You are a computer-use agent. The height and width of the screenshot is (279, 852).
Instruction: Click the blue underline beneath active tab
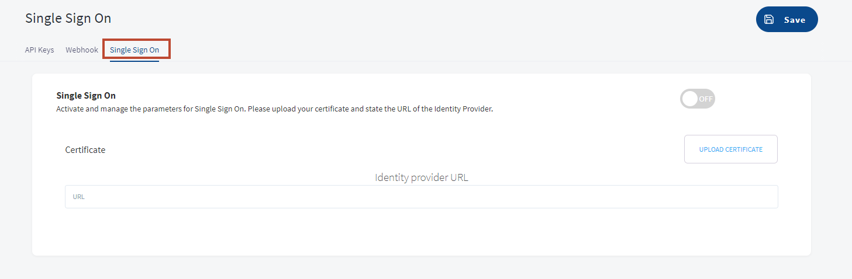click(x=134, y=60)
